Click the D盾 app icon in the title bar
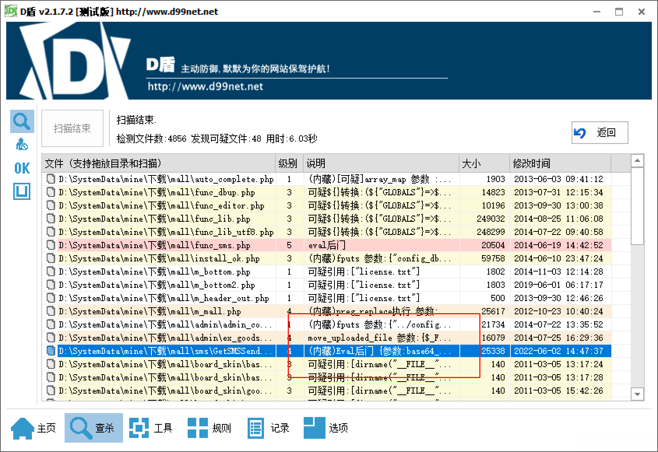Viewport: 658px width, 452px height. click(11, 11)
